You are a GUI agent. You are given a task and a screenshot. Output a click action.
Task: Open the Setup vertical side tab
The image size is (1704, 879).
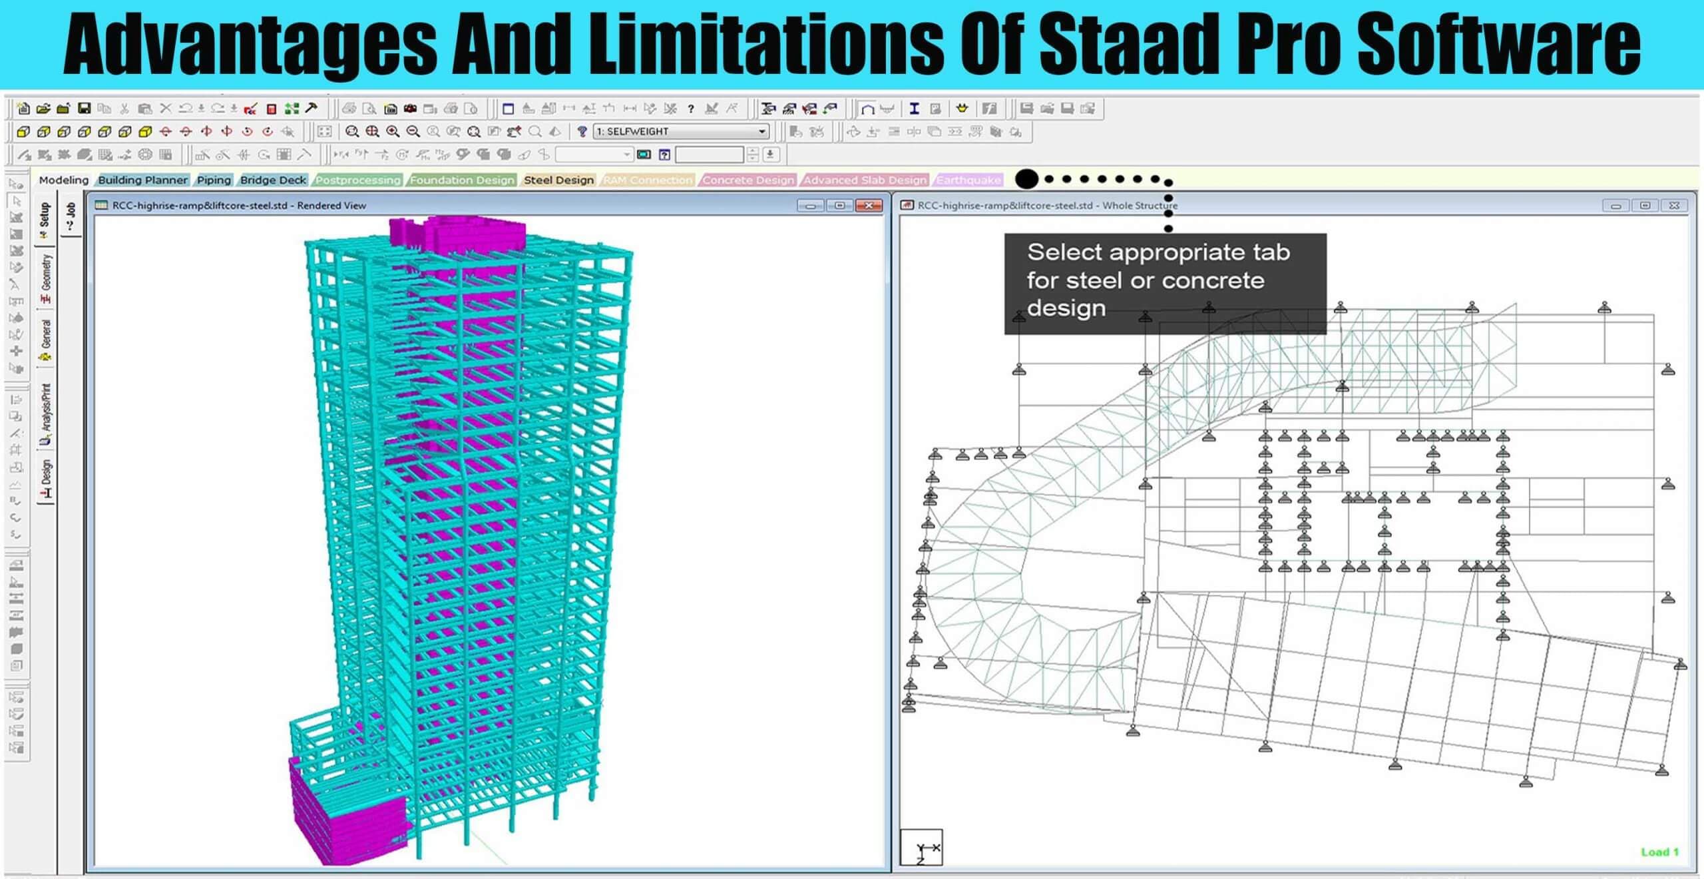pyautogui.click(x=45, y=221)
